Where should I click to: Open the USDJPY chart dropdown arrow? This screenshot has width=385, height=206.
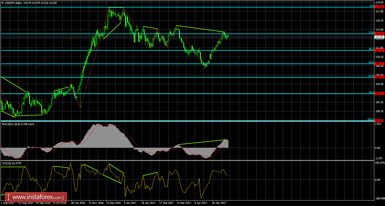point(2,3)
